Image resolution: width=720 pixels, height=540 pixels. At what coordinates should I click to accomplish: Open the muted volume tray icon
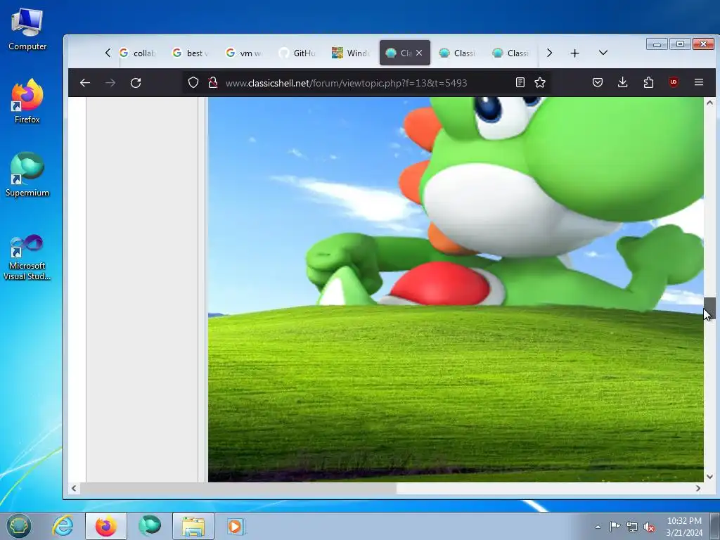coord(649,527)
